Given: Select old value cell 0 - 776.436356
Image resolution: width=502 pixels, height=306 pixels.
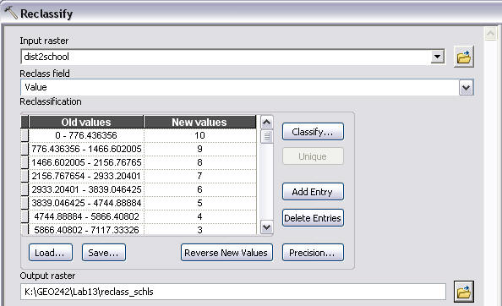Looking at the screenshot, I should (86, 135).
